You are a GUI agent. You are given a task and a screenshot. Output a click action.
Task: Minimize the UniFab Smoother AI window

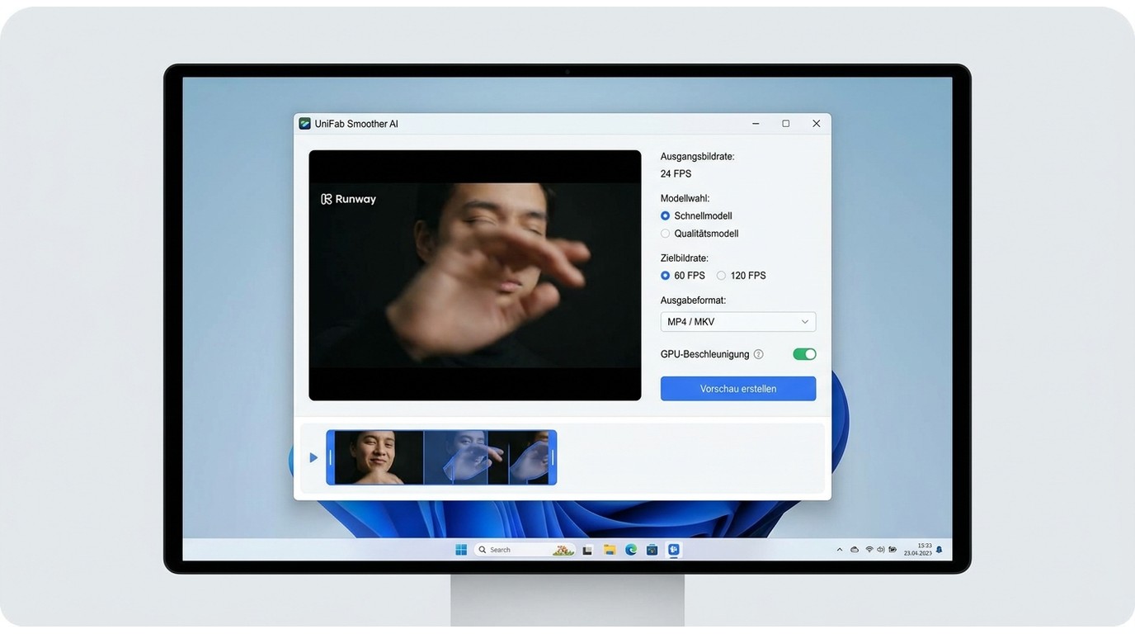[x=756, y=124]
